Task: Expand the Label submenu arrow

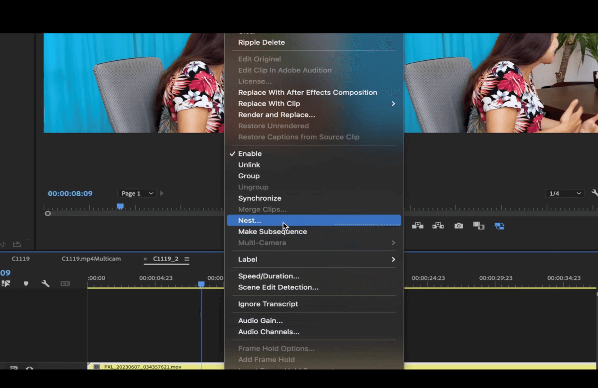Action: tap(393, 259)
